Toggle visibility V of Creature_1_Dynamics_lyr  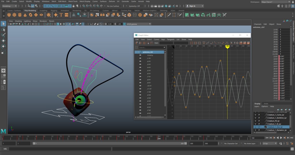coord(255,130)
